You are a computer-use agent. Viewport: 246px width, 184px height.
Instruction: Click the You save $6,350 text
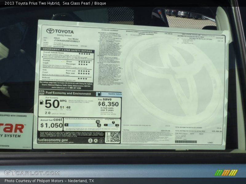(x=108, y=102)
